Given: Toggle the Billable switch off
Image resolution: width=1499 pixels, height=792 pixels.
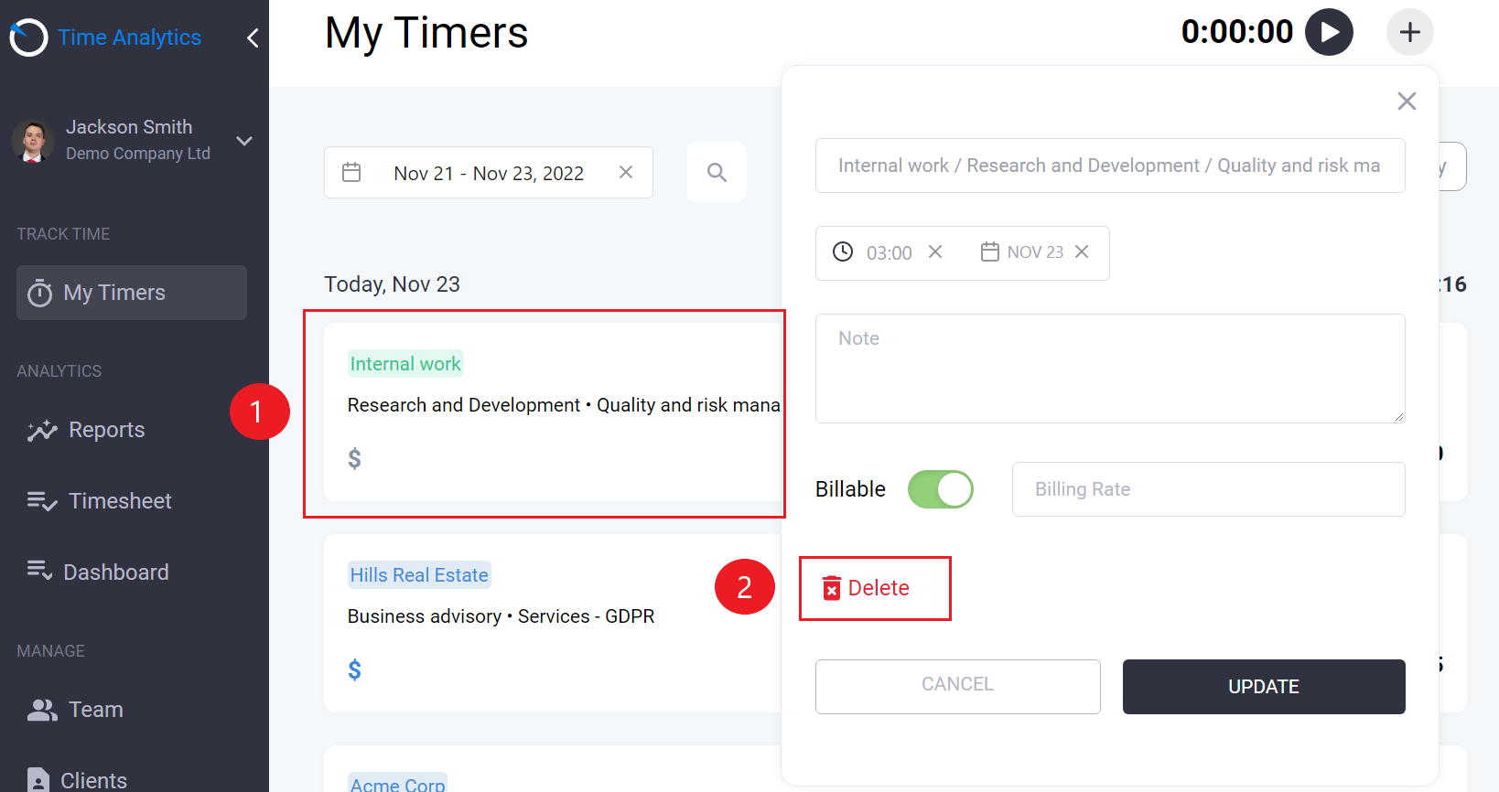Looking at the screenshot, I should pyautogui.click(x=941, y=489).
